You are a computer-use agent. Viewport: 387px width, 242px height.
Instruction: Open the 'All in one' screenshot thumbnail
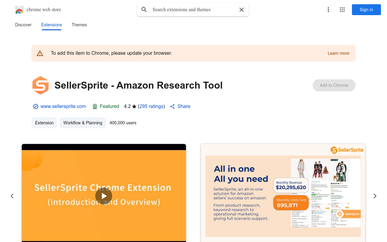[x=283, y=193]
